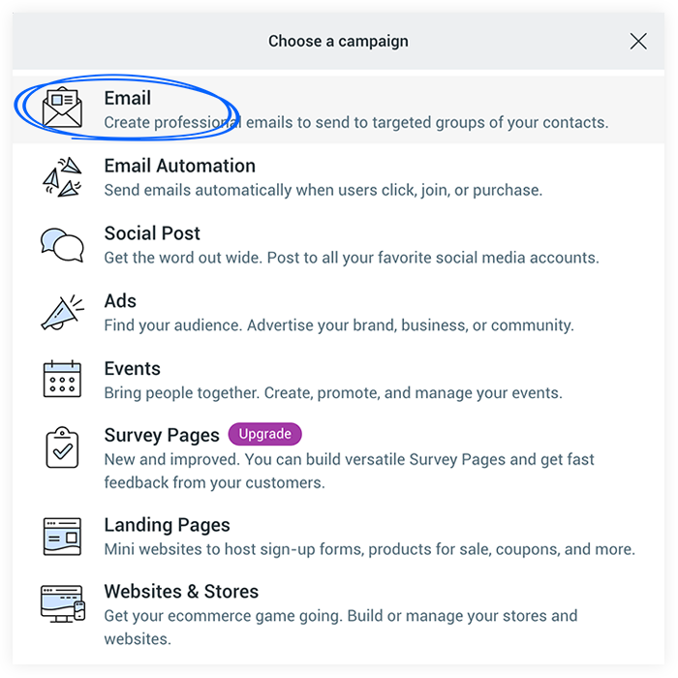678x678 pixels.
Task: Choose the Landing Pages heading
Action: pyautogui.click(x=167, y=525)
